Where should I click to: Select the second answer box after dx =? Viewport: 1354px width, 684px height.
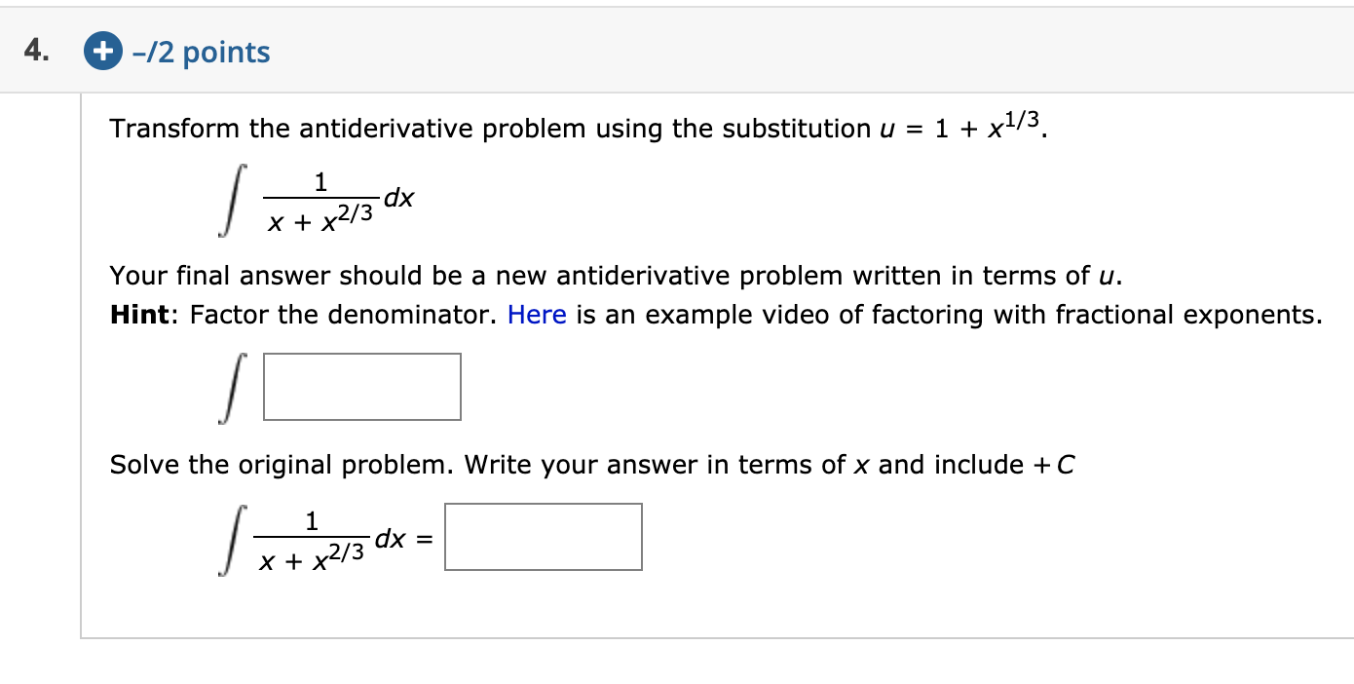click(x=543, y=537)
